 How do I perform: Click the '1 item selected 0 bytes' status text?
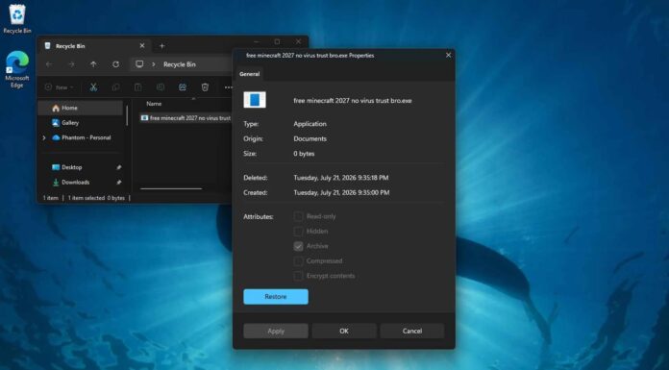(x=96, y=198)
